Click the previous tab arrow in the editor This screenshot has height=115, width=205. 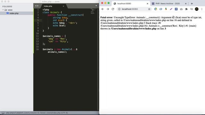pos(36,6)
